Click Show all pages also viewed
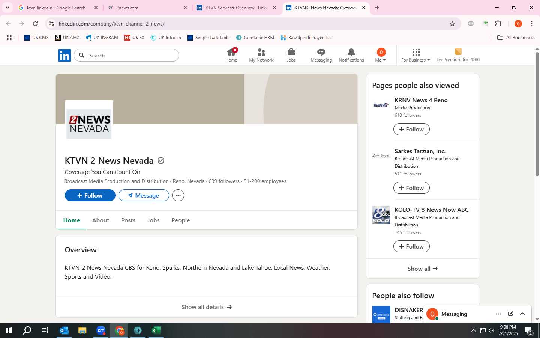 tap(423, 269)
